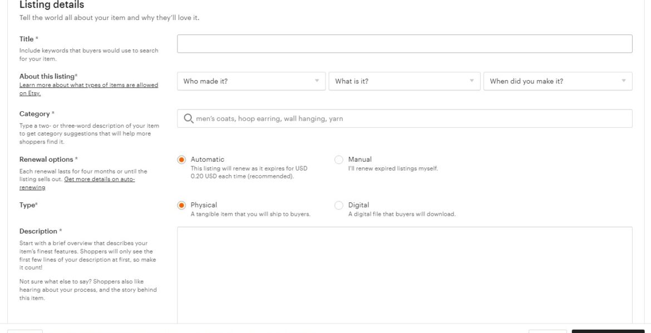
Task: Click the arrow on Who made it?
Action: (x=317, y=81)
